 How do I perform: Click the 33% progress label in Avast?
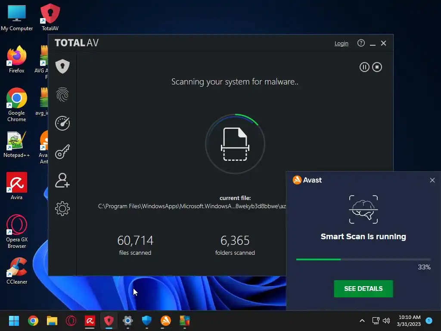pyautogui.click(x=424, y=267)
